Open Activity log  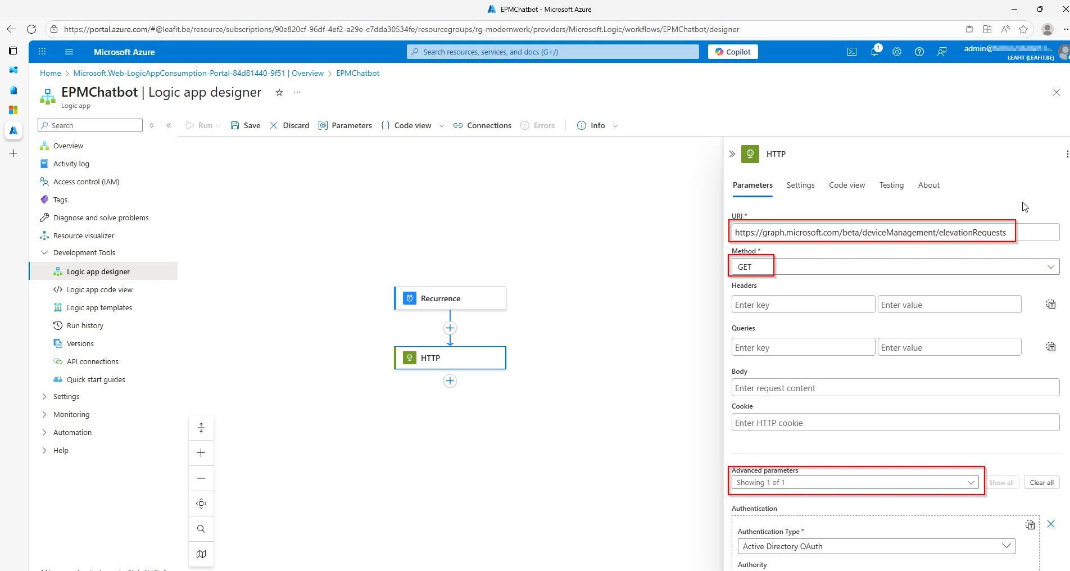point(71,164)
